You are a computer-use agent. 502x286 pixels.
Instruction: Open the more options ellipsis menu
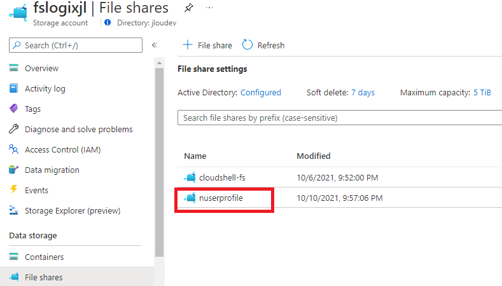[209, 8]
